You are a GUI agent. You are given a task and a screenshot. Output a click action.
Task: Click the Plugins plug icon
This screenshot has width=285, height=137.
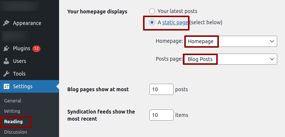pos(6,48)
